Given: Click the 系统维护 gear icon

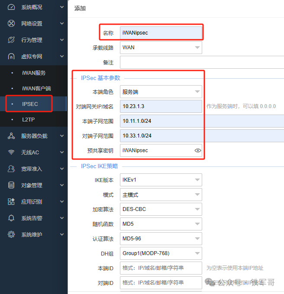Looking at the screenshot, I should [11, 234].
